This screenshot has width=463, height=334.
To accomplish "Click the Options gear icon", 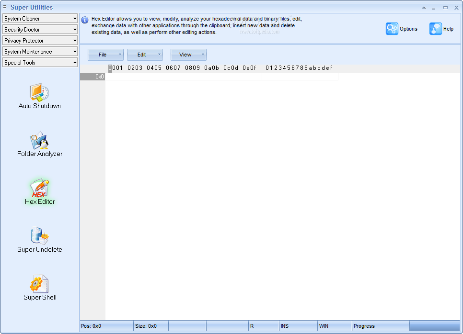I will [392, 29].
